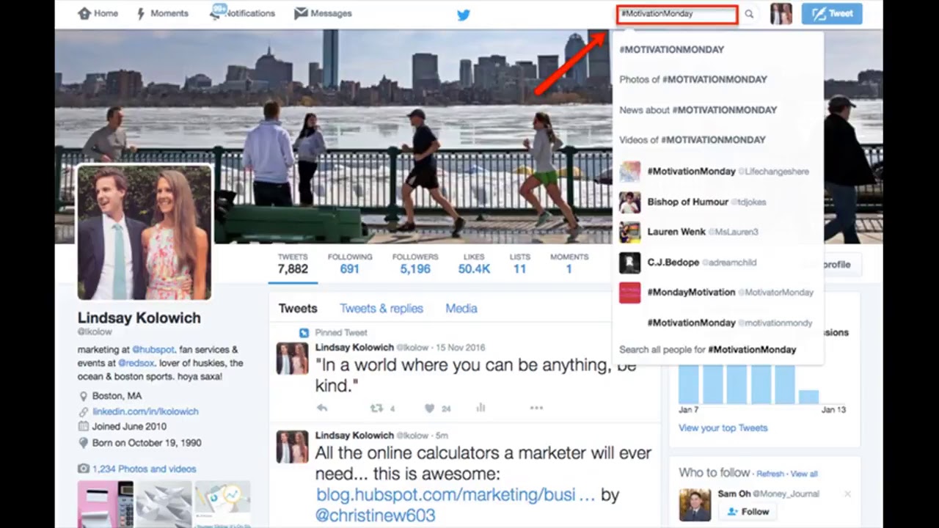Viewport: 939px width, 528px height.
Task: Click the search magnifier icon
Action: point(749,14)
